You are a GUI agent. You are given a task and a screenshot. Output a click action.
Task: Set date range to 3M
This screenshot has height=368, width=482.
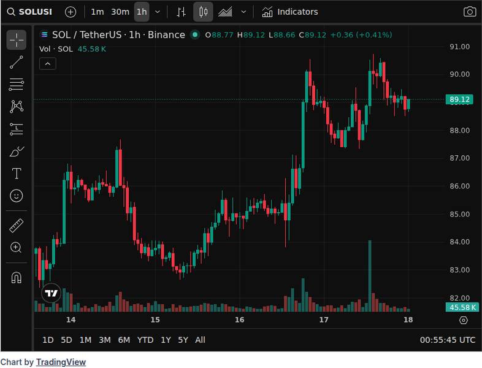click(x=105, y=340)
